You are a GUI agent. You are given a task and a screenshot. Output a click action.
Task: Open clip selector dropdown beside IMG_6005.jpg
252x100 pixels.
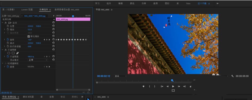click(x=22, y=16)
